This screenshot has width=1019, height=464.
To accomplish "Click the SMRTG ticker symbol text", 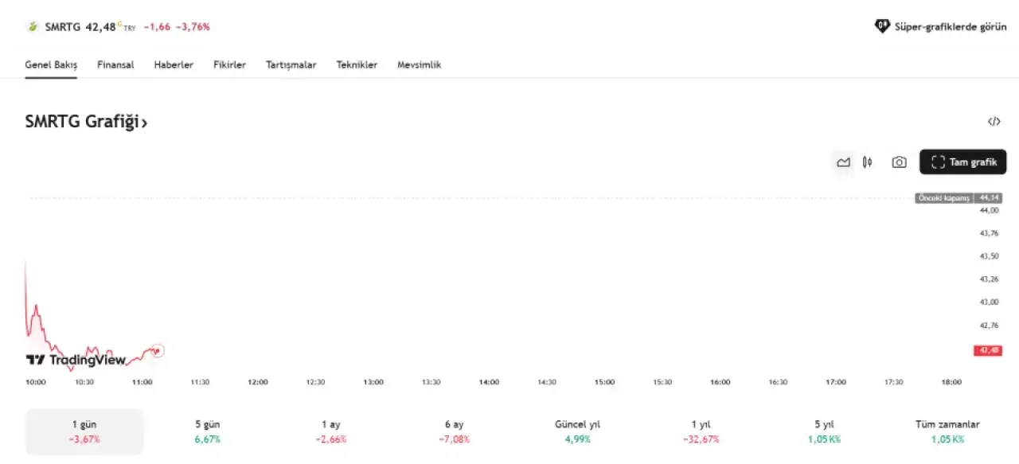I will (x=63, y=26).
